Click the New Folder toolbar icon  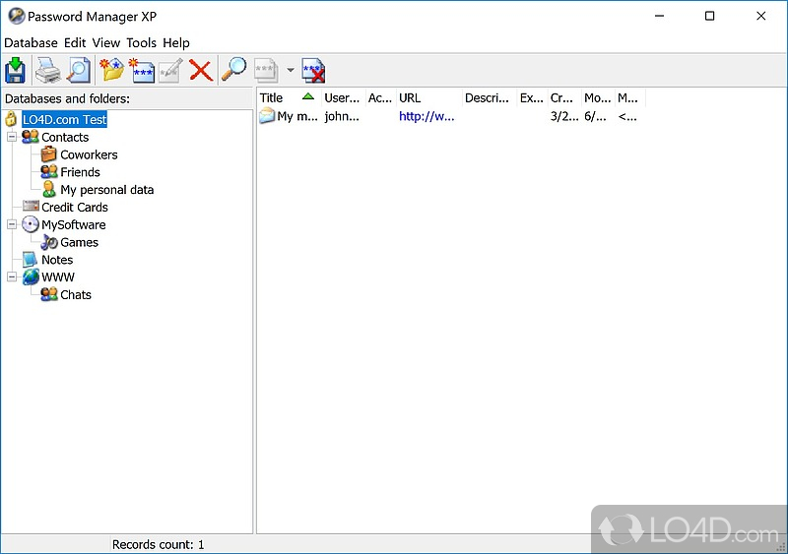pos(112,71)
